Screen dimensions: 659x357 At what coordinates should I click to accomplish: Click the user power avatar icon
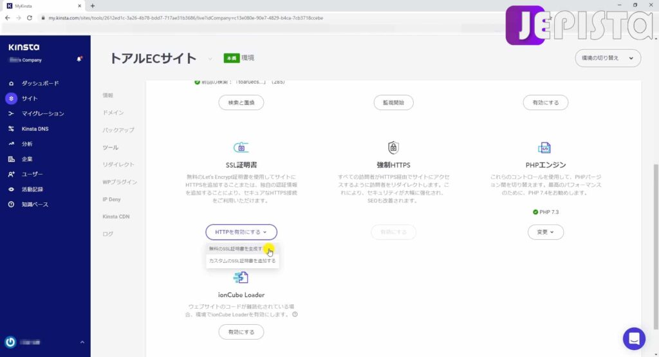pos(10,342)
